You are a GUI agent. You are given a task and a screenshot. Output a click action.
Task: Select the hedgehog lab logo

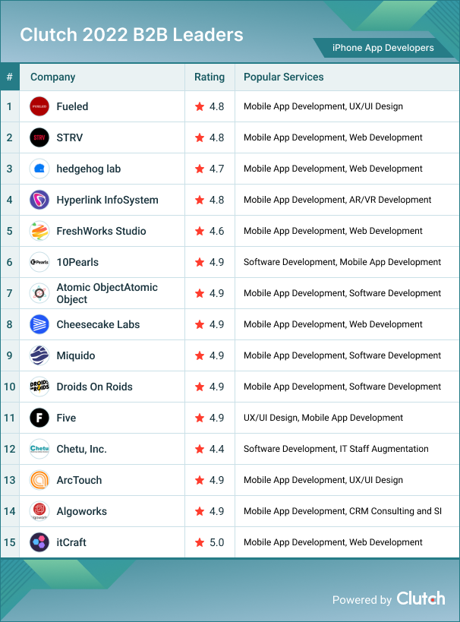(x=39, y=169)
